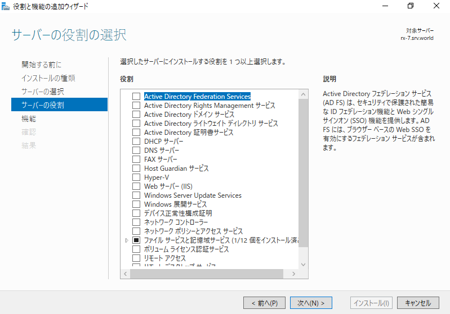The height and width of the screenshot is (314, 450).
Task: Check Active Directory ドメイン サービス checkbox
Action: (136, 115)
